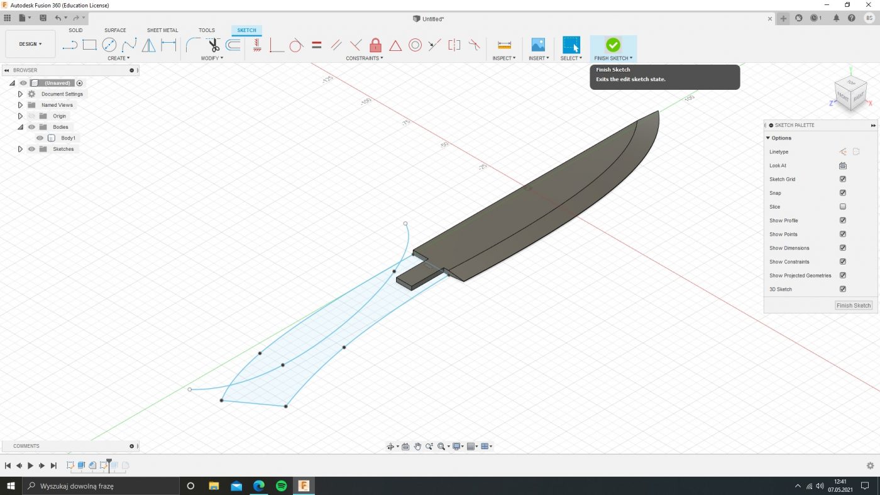
Task: Click the Measure ruler icon in Inspect
Action: click(x=504, y=45)
